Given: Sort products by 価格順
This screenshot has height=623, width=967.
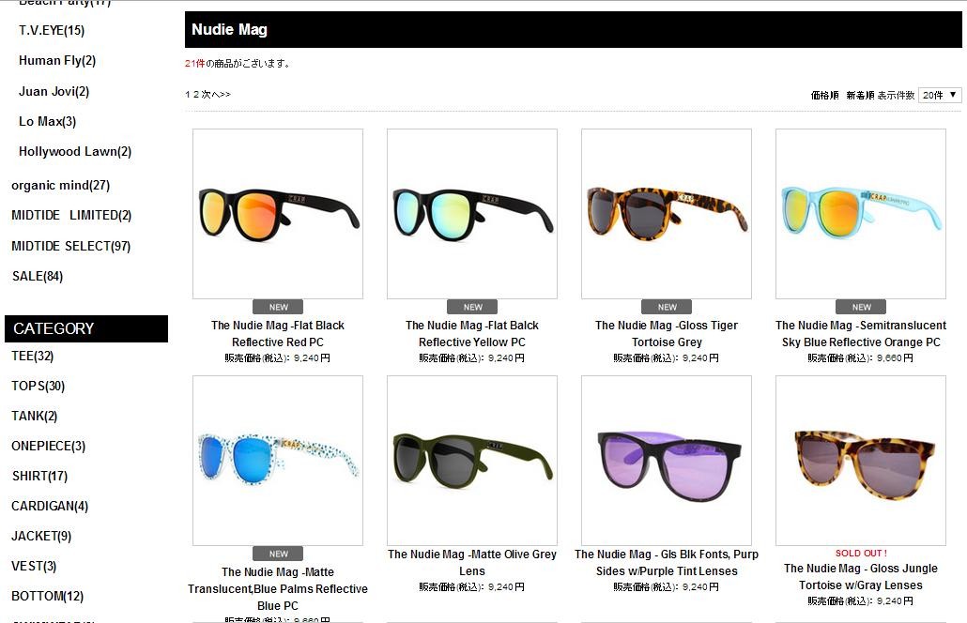Looking at the screenshot, I should pos(824,95).
